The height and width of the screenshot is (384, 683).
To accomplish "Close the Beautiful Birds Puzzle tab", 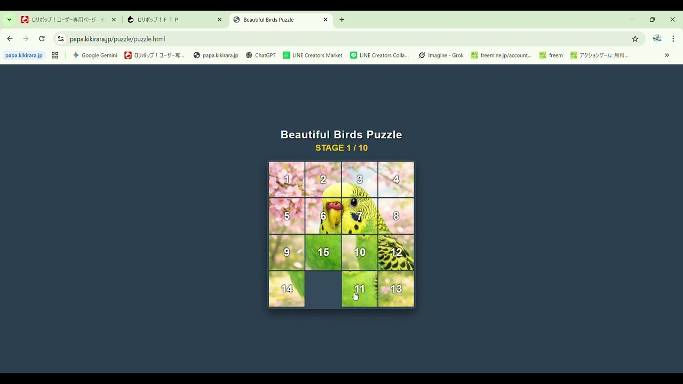I will [x=325, y=20].
